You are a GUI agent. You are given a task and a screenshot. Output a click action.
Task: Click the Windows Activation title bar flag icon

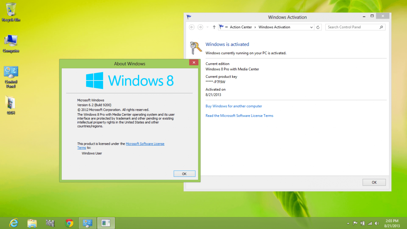189,17
